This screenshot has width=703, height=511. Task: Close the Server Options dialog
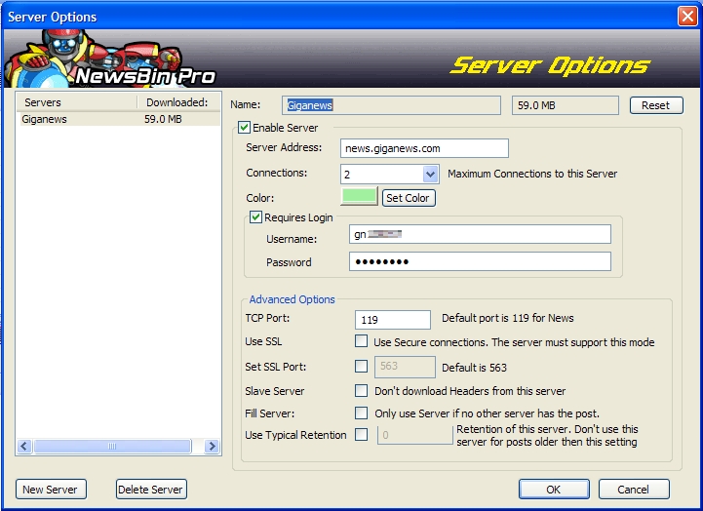(687, 17)
